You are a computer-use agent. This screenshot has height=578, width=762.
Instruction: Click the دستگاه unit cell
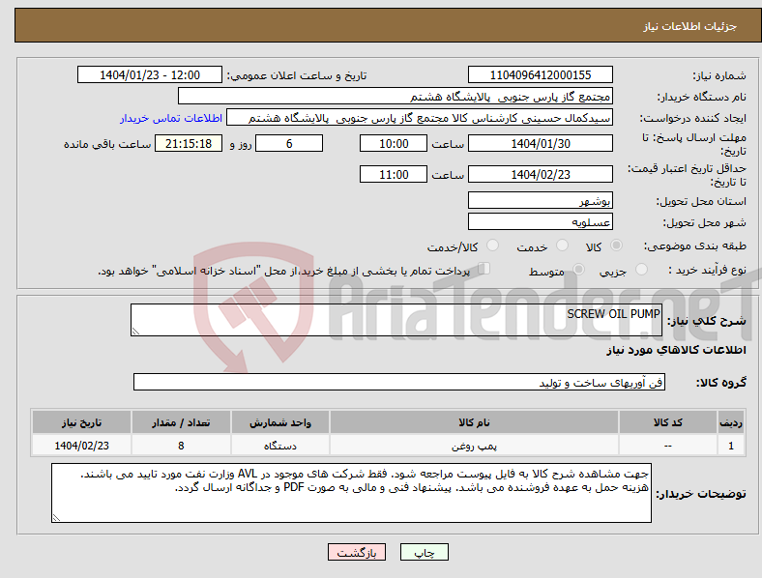[x=279, y=446]
